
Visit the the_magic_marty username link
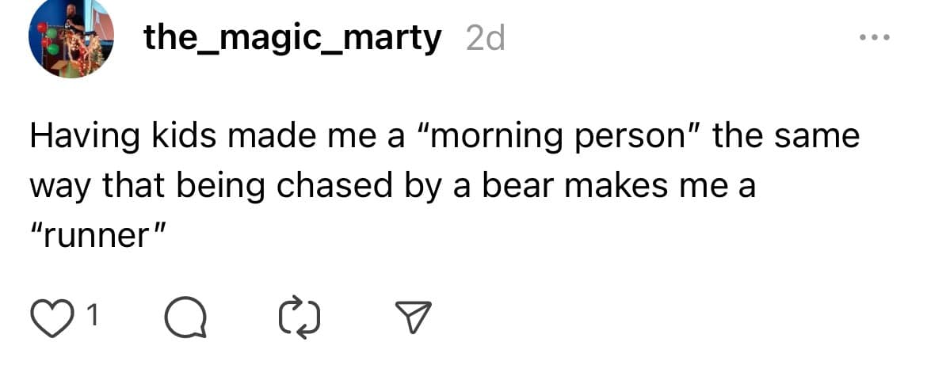coord(292,38)
